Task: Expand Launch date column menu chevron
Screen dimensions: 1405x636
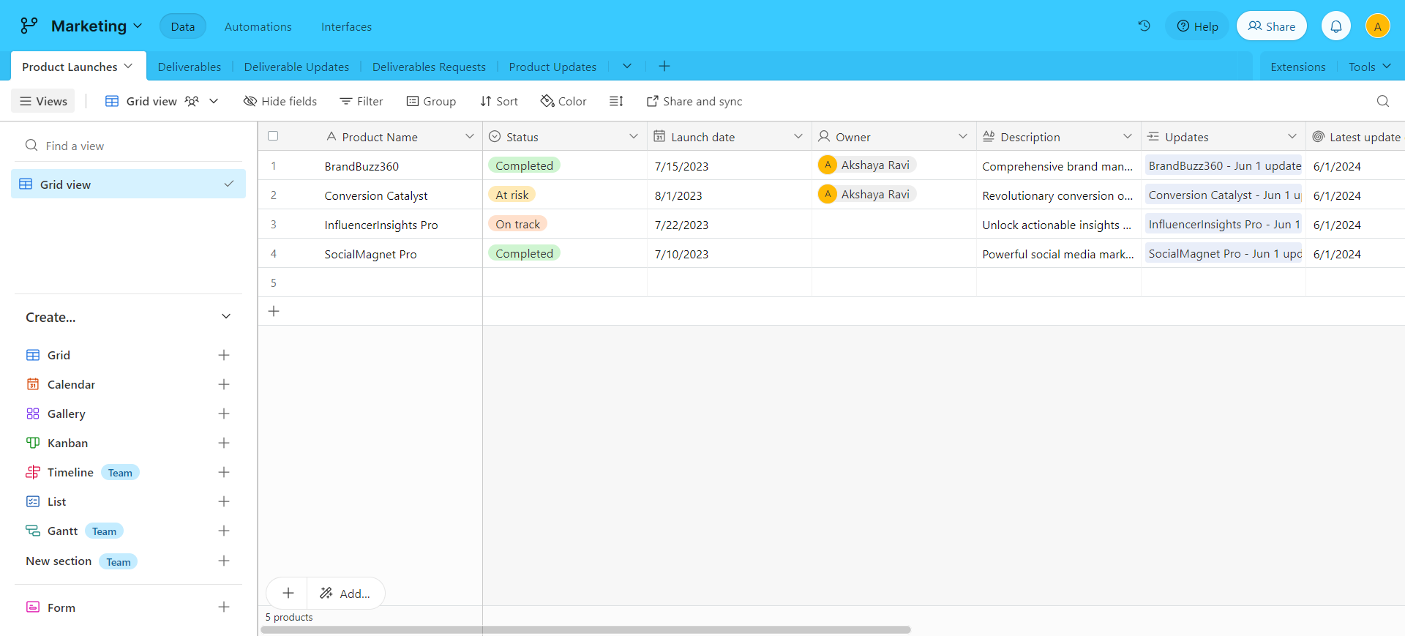Action: 798,136
